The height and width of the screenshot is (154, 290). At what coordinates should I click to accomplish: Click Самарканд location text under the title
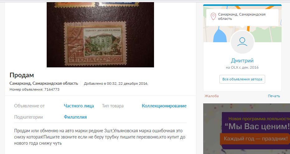(x=44, y=84)
